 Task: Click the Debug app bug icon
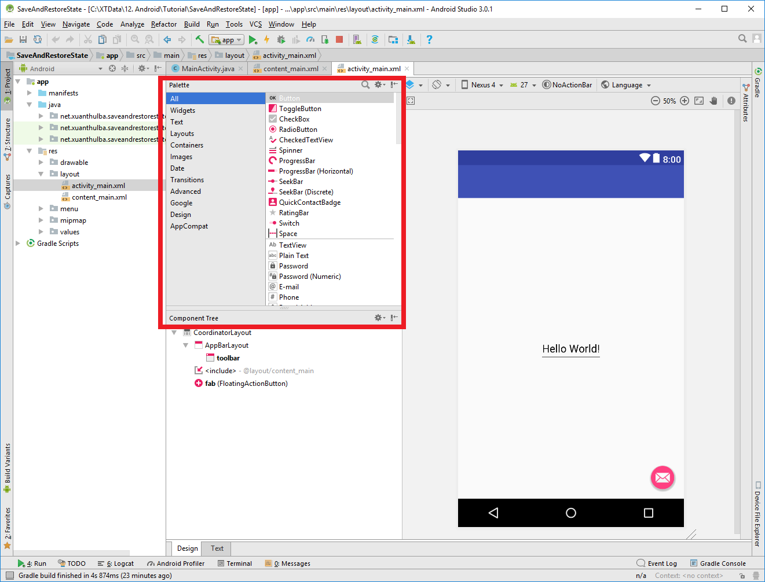click(x=281, y=39)
